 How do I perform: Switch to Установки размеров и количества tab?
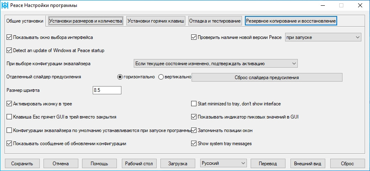click(x=86, y=21)
